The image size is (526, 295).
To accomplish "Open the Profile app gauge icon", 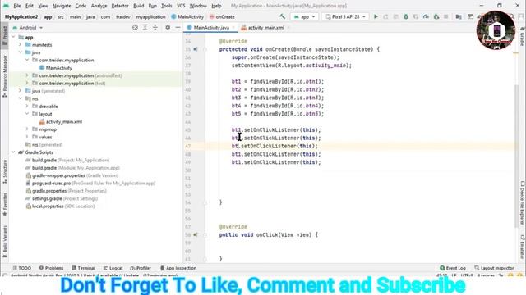I will coord(426,16).
